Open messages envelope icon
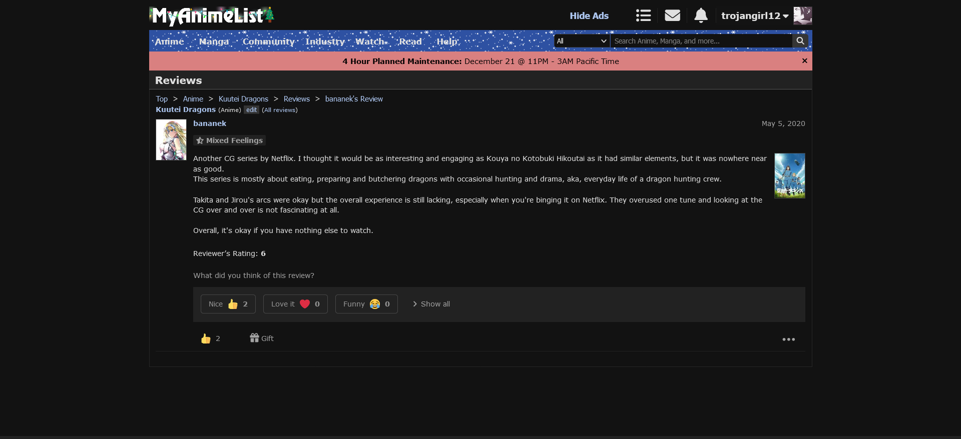 (x=672, y=15)
